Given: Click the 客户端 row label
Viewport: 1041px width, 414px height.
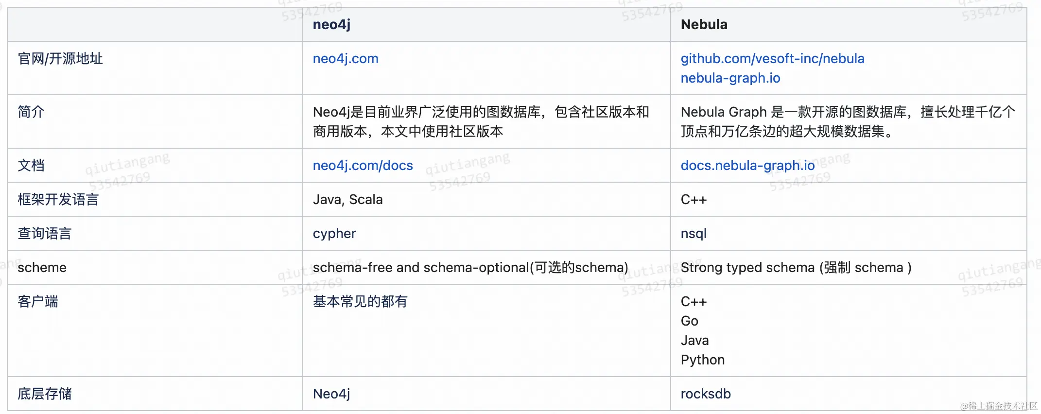Looking at the screenshot, I should [38, 302].
